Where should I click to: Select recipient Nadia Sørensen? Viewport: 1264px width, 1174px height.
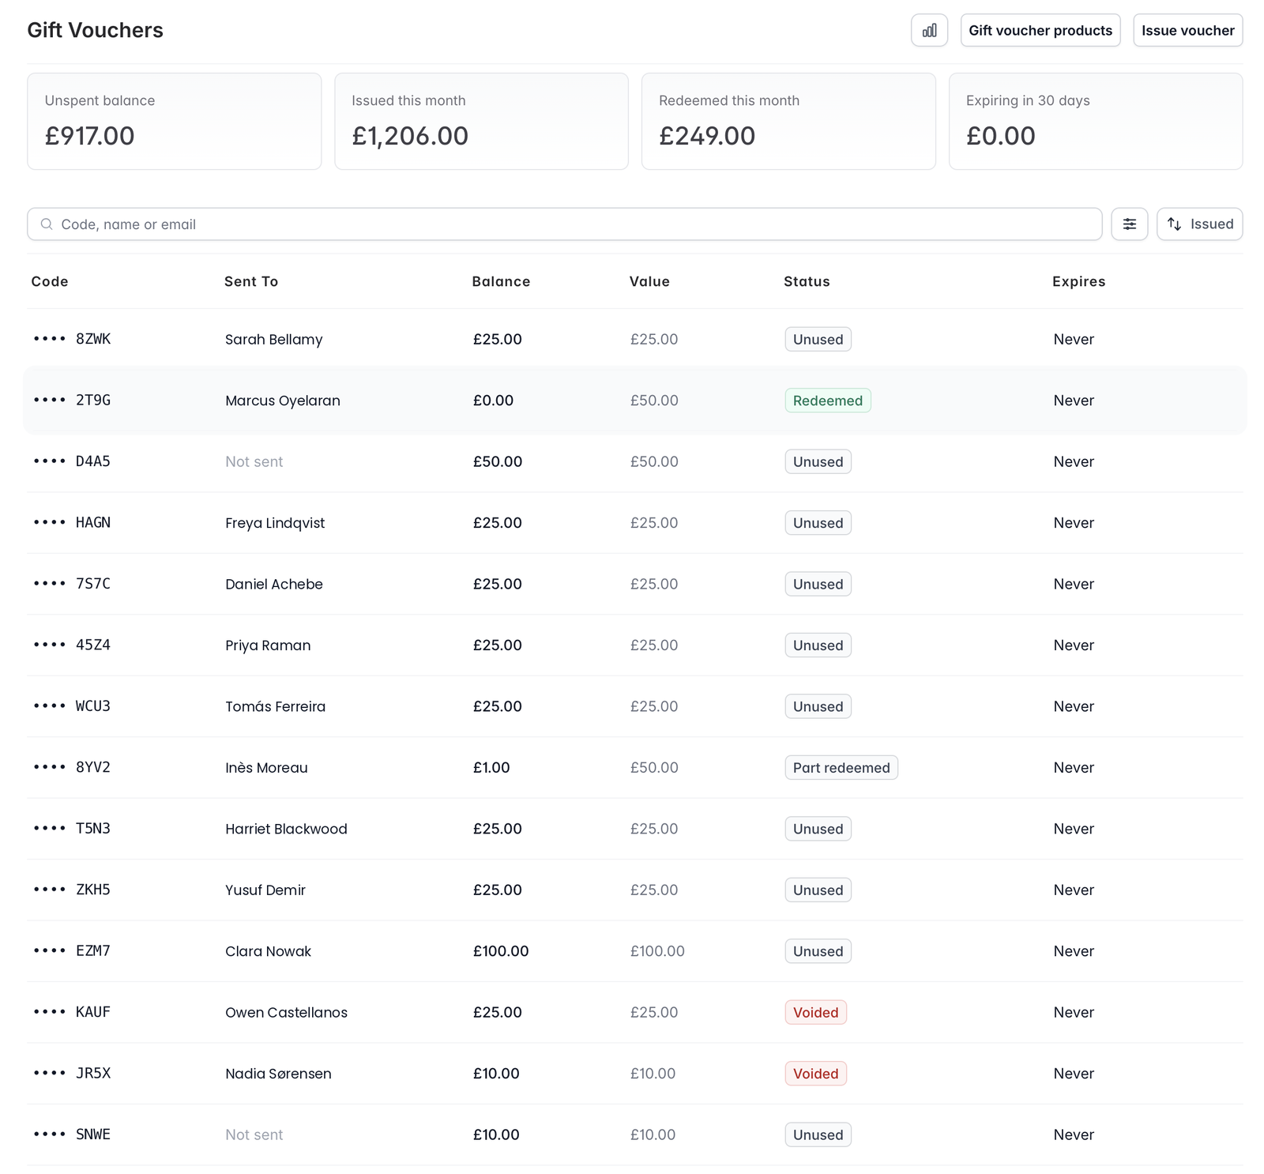pyautogui.click(x=278, y=1074)
